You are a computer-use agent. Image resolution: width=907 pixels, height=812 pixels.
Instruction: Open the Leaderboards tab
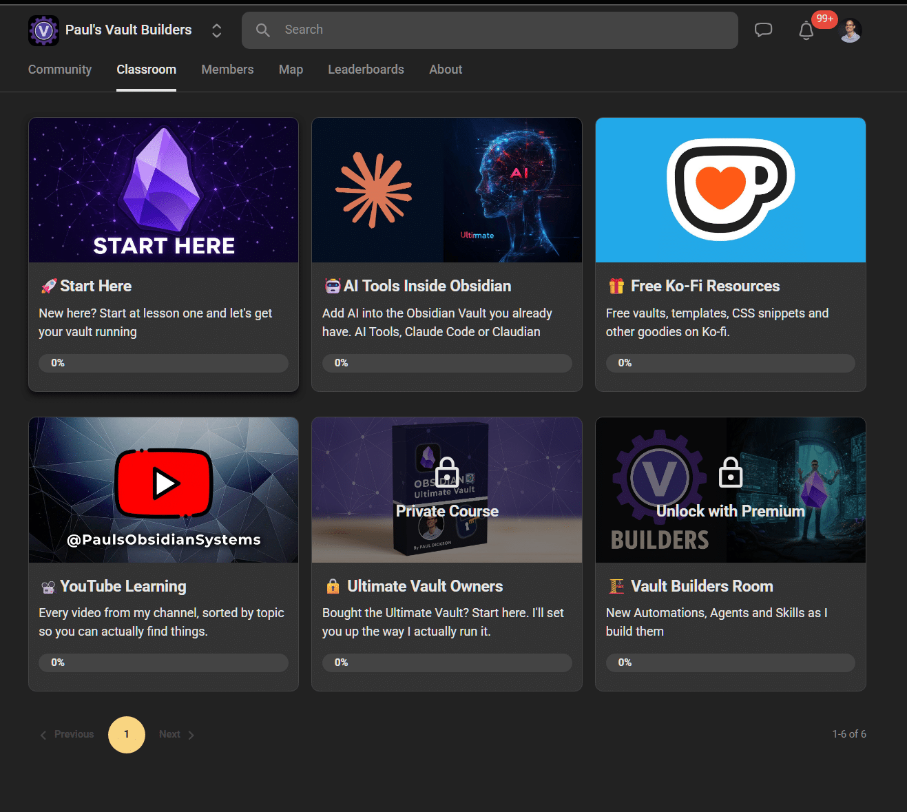pos(366,70)
